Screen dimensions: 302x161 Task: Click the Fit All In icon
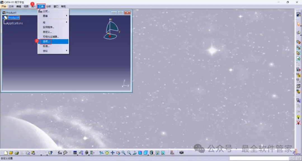pos(107,153)
